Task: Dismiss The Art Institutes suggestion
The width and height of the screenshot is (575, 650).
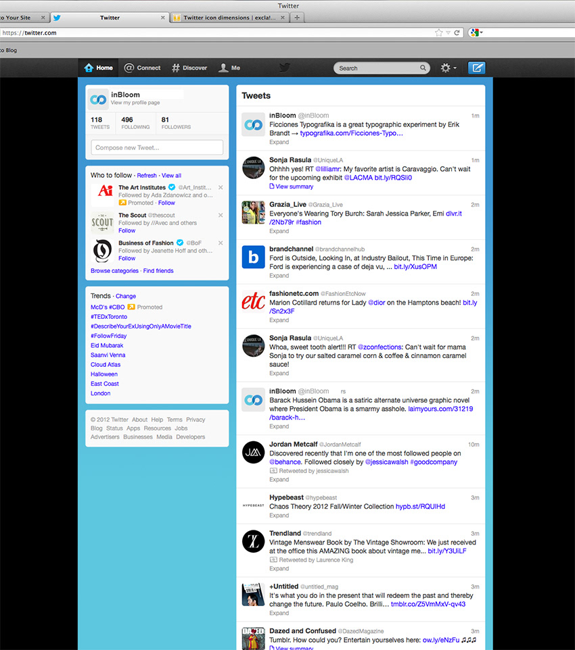Action: [x=221, y=187]
